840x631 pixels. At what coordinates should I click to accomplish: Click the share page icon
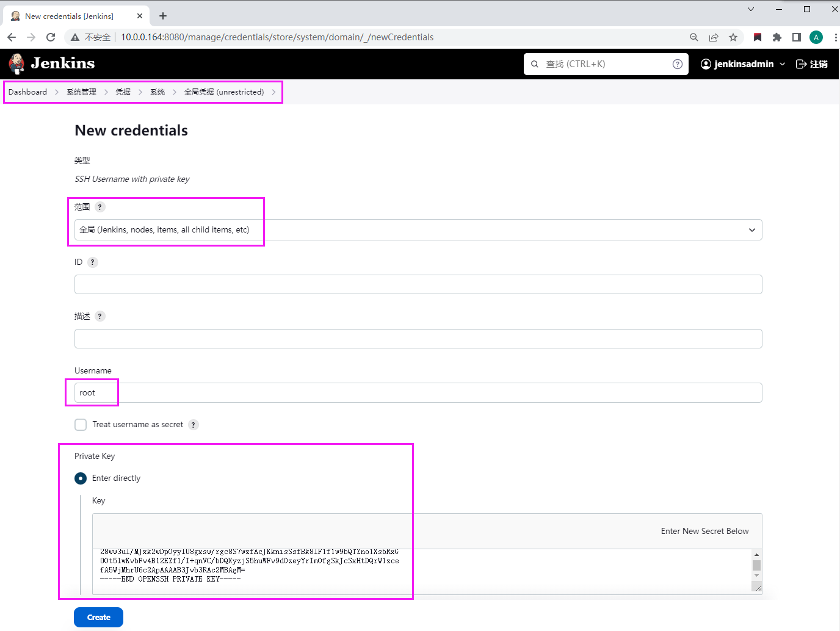tap(714, 37)
